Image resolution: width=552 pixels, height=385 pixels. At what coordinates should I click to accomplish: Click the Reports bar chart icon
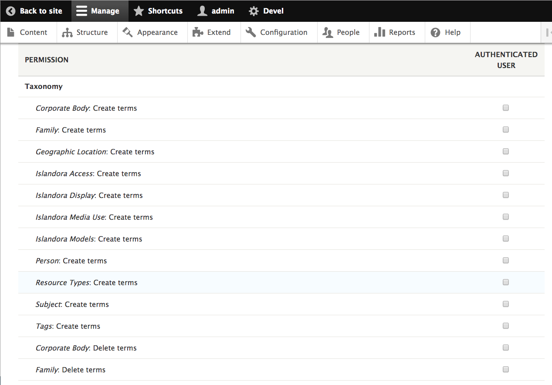click(x=379, y=32)
